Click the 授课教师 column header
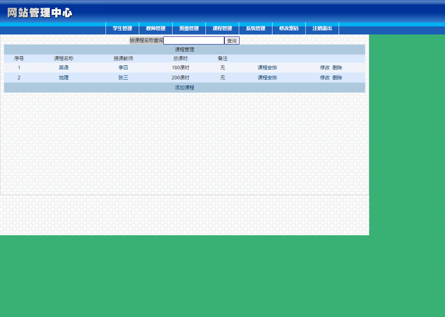The image size is (445, 317). coord(123,59)
